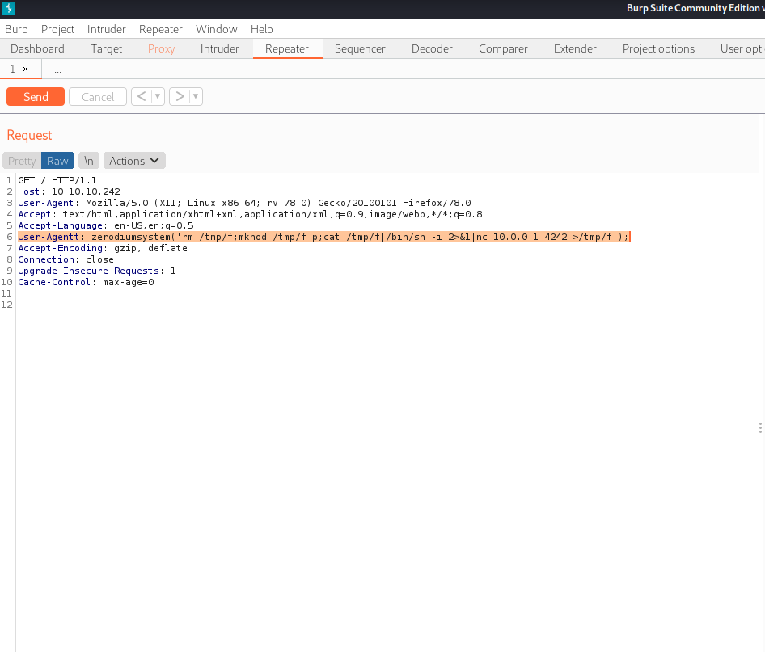Screen dimensions: 765x652
Task: Click the 'User-Agent: Mozilla/5.0' header line
Action: click(x=244, y=203)
